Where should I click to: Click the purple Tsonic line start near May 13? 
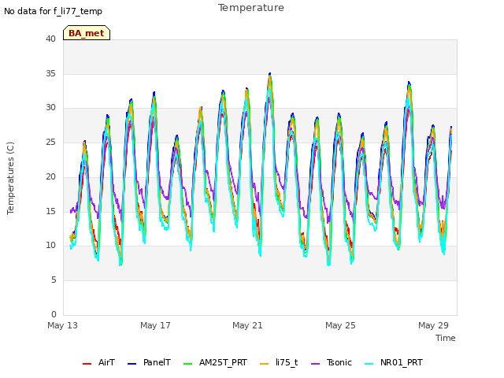71,211
